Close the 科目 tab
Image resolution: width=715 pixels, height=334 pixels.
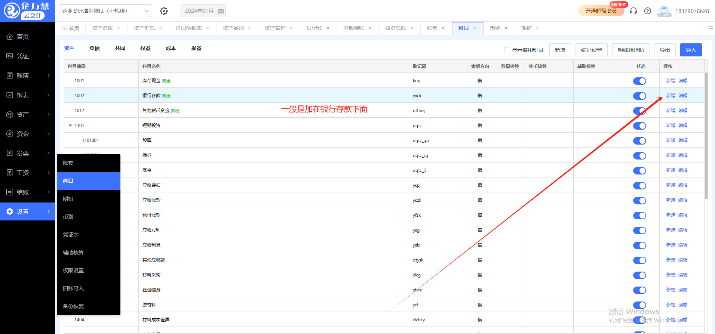(475, 28)
